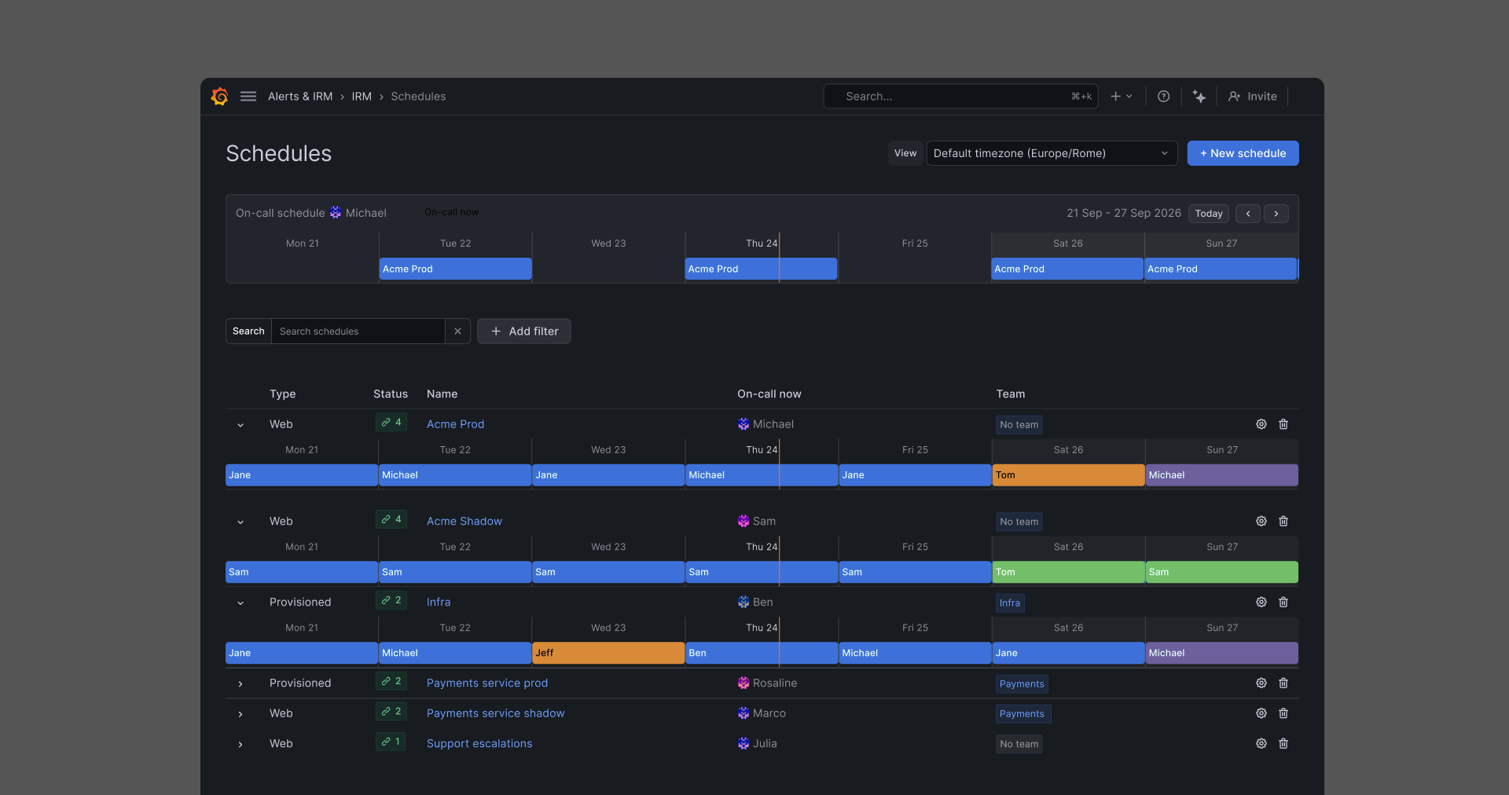
Task: Create a New schedule
Action: pos(1243,153)
